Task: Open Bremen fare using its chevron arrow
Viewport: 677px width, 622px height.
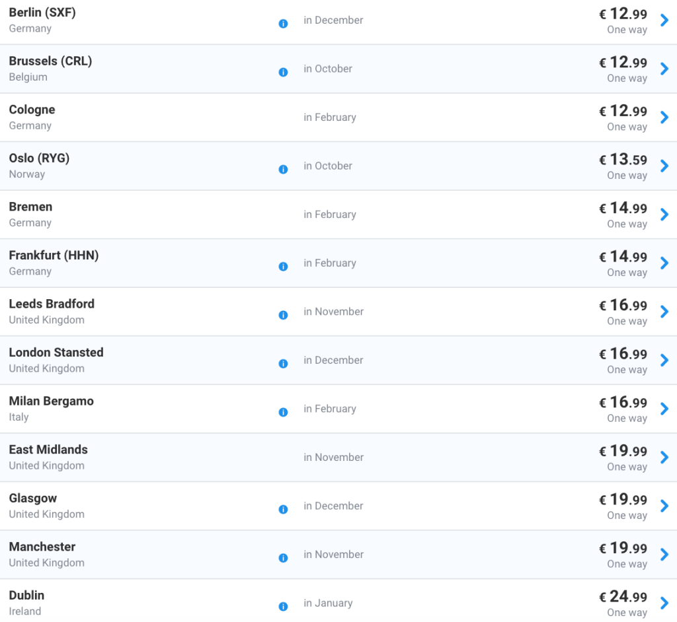Action: [x=664, y=215]
